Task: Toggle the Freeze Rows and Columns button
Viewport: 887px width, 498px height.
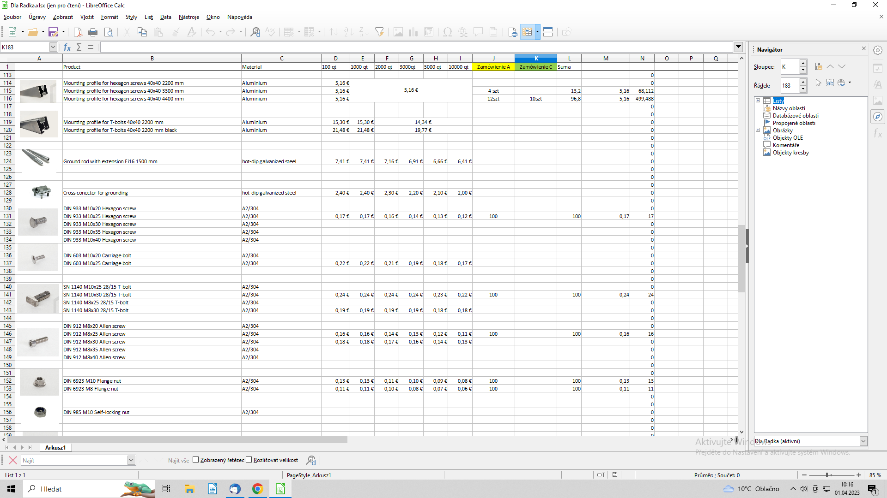Action: (527, 32)
